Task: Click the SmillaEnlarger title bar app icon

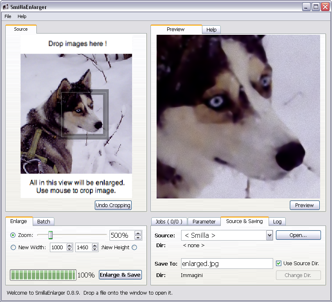Action: [x=5, y=7]
